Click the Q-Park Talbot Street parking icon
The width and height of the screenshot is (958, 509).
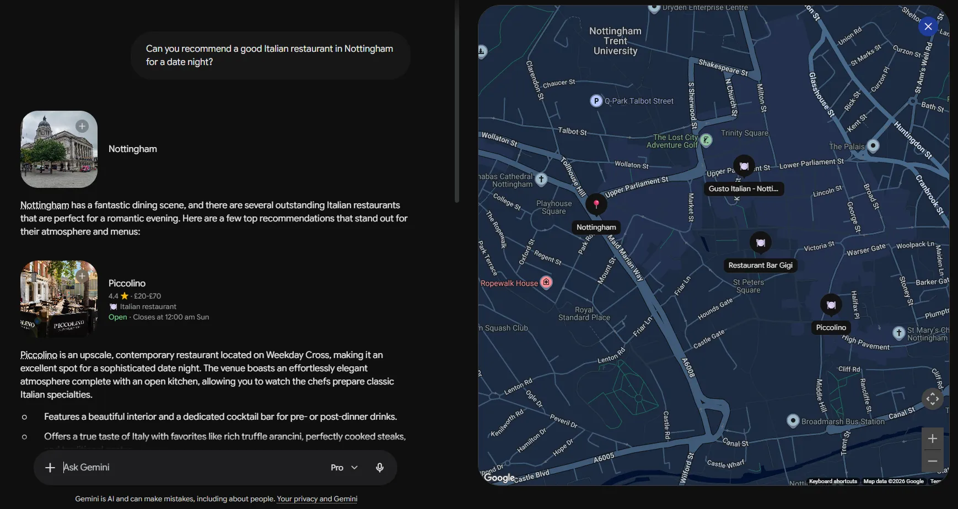click(x=596, y=101)
